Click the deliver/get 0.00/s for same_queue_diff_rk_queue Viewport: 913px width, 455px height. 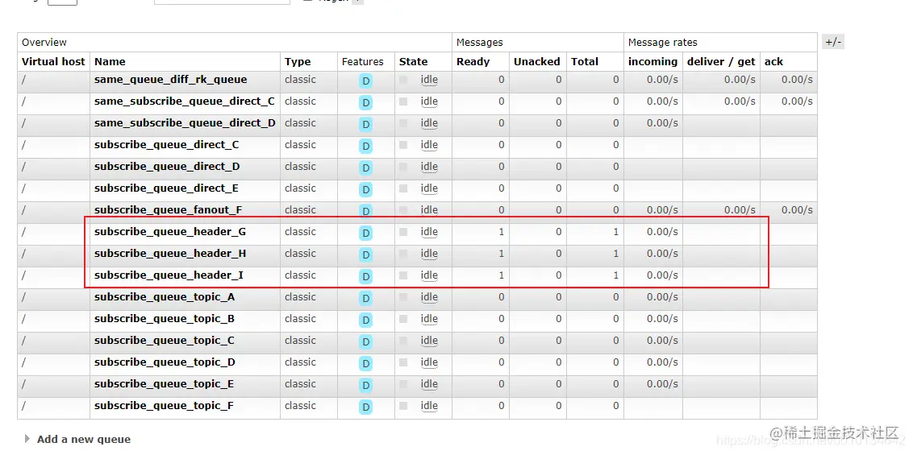point(740,80)
